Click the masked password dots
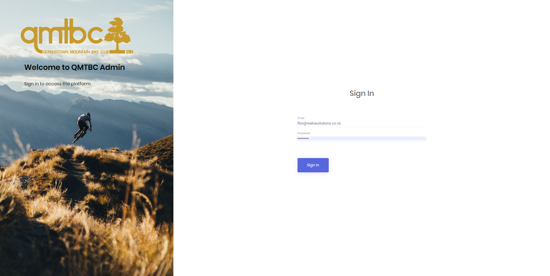This screenshot has width=550, height=276. [x=303, y=139]
